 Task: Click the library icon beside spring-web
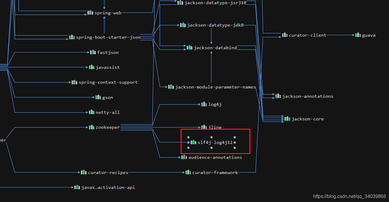pyautogui.click(x=90, y=13)
